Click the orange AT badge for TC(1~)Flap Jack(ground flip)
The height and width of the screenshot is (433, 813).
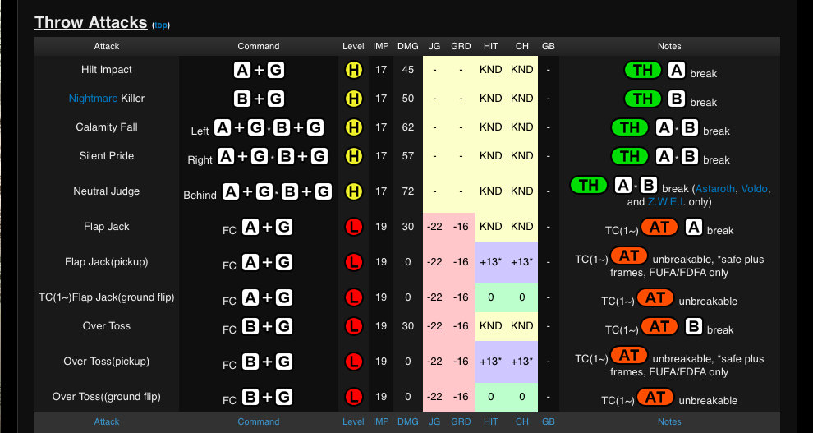(x=655, y=298)
